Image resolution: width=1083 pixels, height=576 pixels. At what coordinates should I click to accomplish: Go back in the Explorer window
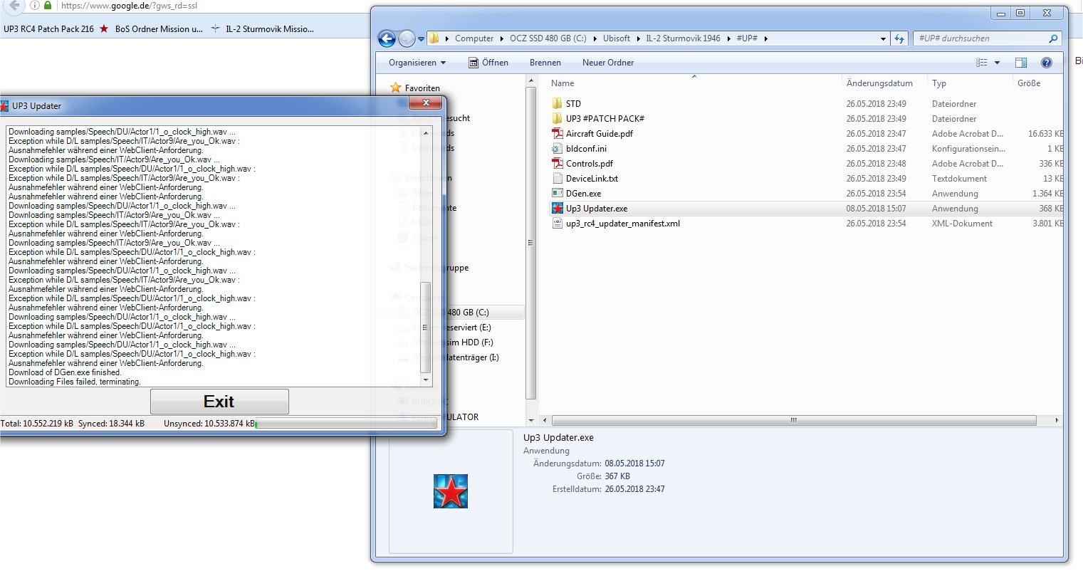[x=387, y=38]
